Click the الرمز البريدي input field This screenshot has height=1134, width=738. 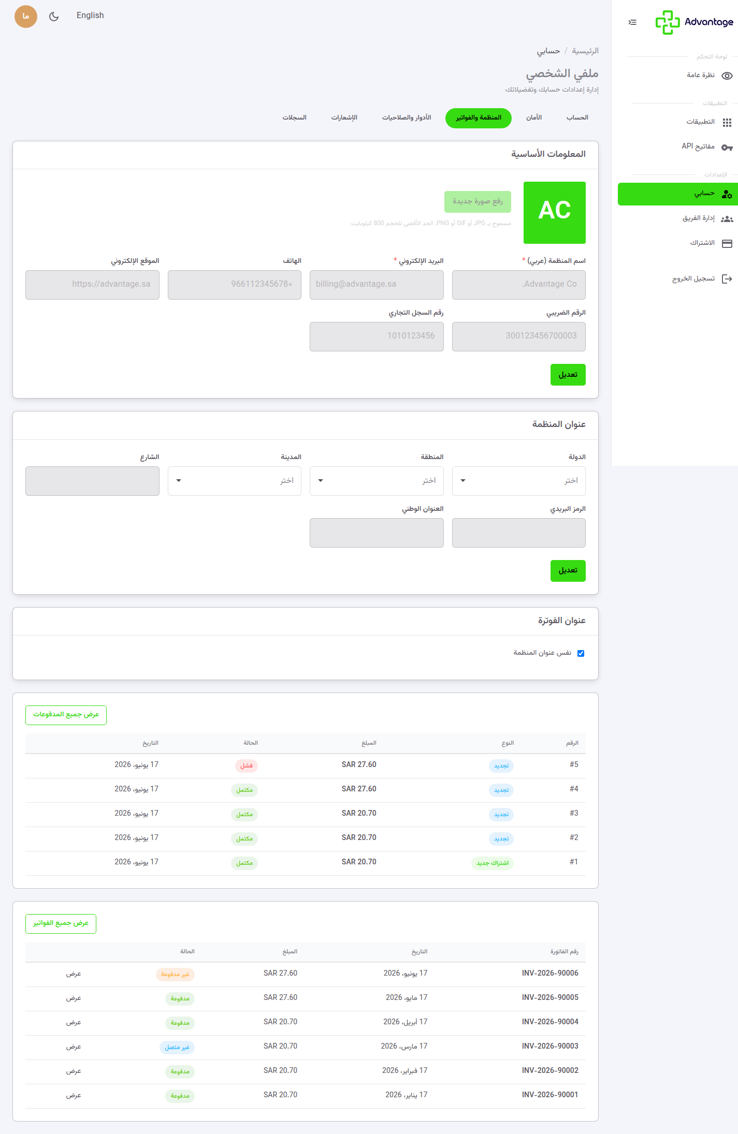[519, 533]
